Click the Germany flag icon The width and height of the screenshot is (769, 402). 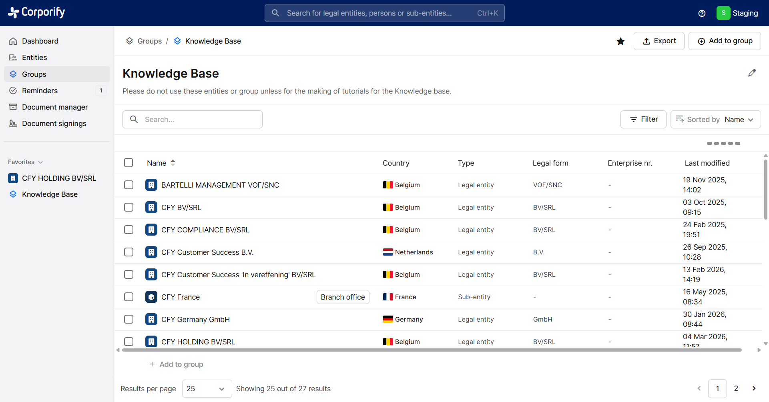[388, 319]
